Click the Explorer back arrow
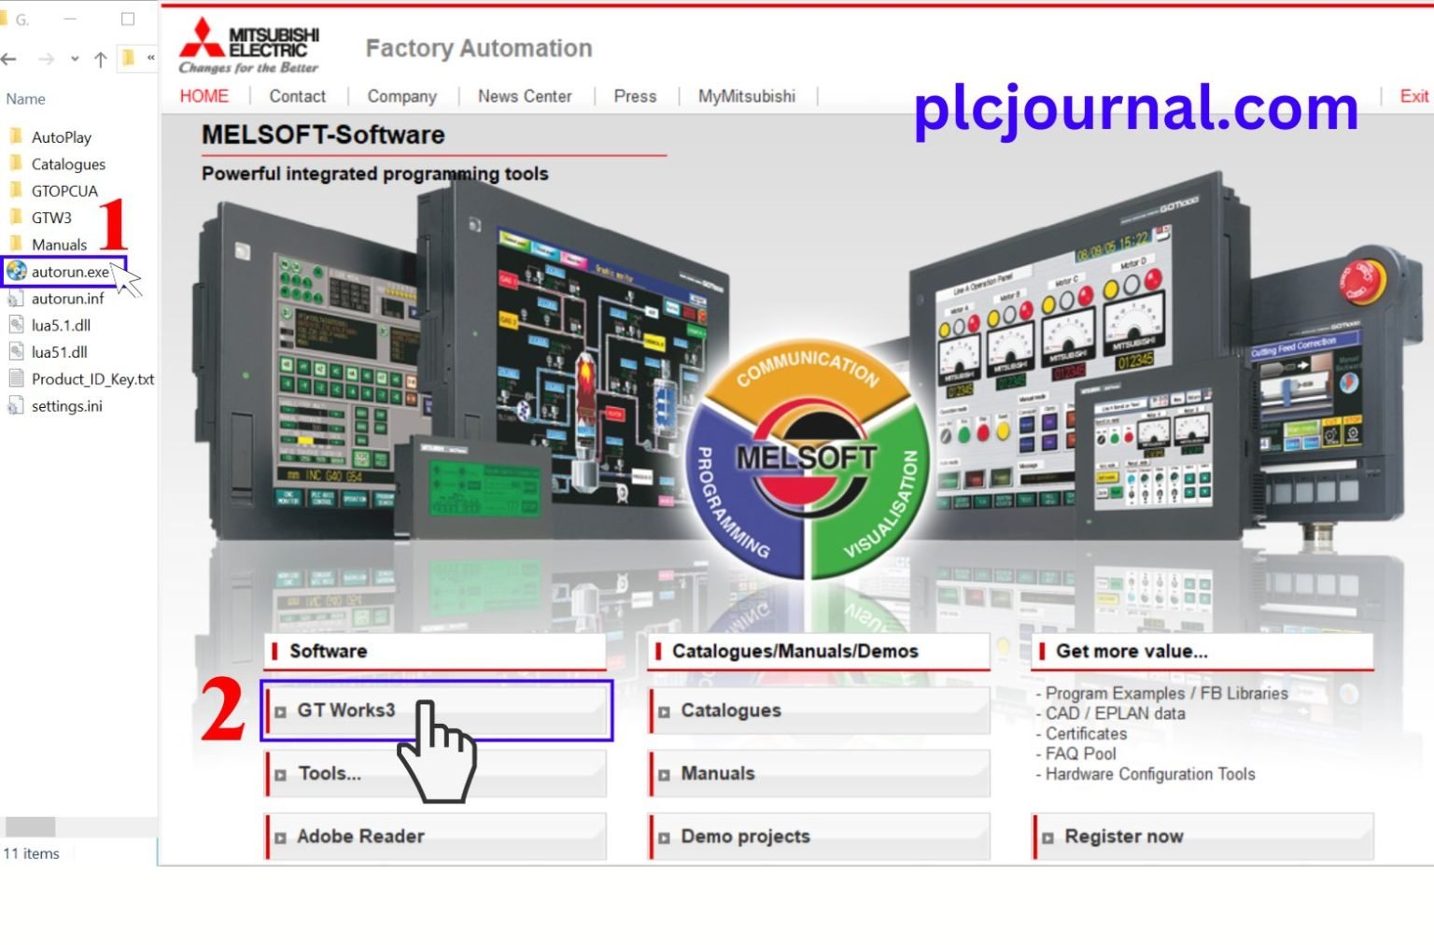 (9, 60)
